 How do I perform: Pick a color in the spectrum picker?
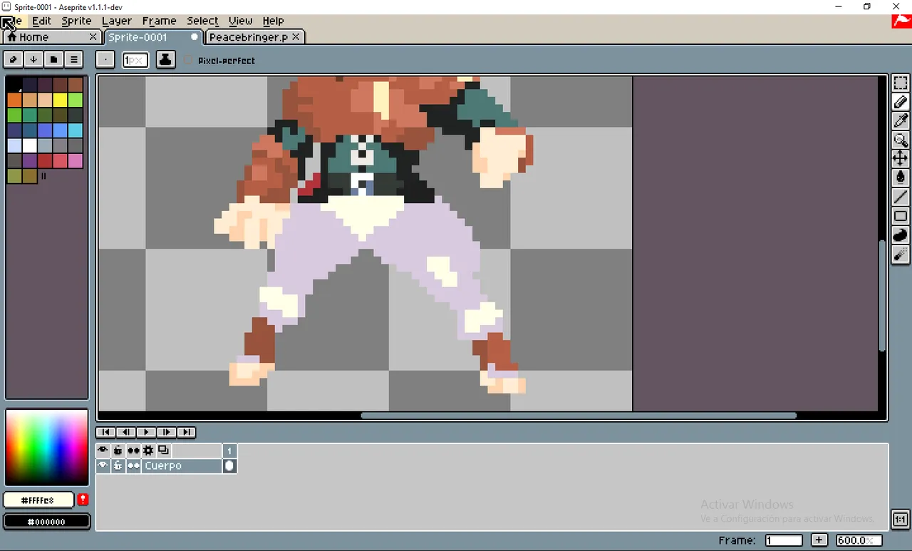(x=46, y=447)
